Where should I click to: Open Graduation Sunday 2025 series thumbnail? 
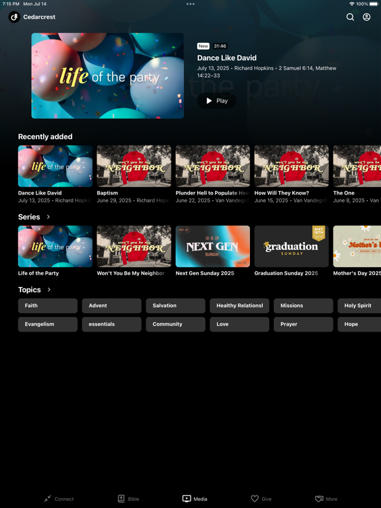(x=291, y=246)
